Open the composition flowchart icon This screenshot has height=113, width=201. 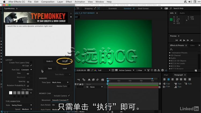pos(159,70)
